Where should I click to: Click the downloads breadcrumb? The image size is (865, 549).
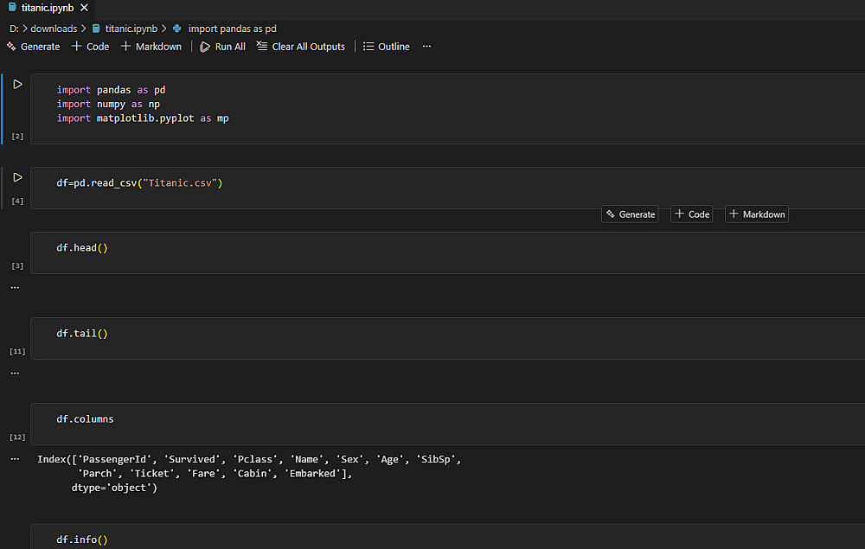pyautogui.click(x=54, y=29)
